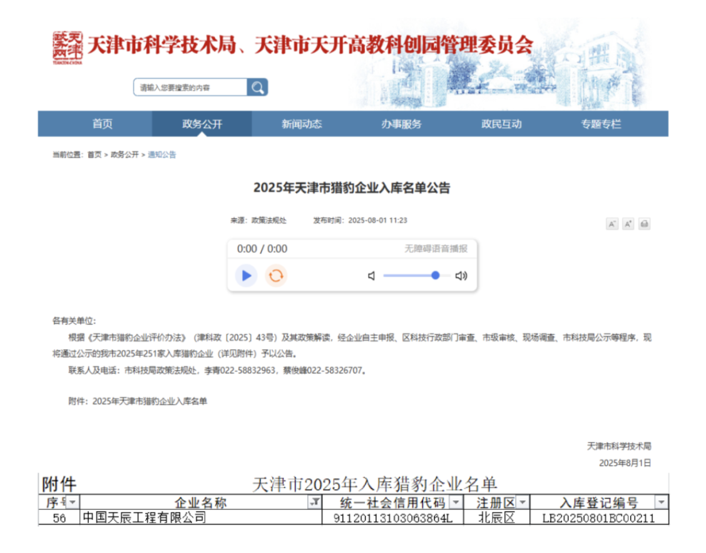Click the orange replay audio icon

(x=276, y=275)
